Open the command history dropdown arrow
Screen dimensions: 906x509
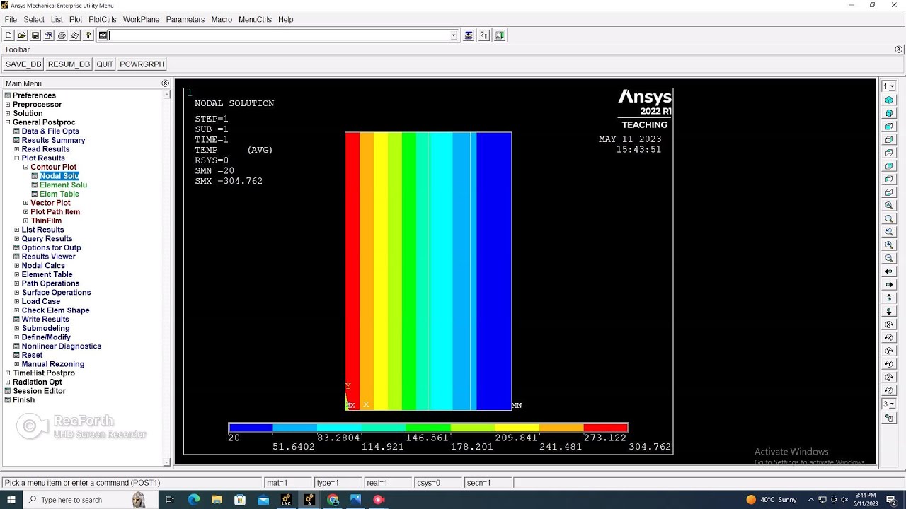(x=454, y=35)
